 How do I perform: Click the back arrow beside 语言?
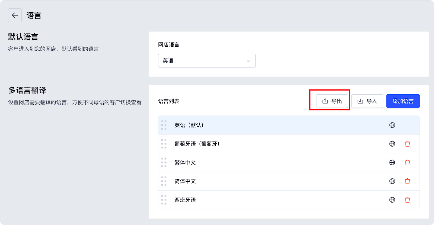(x=15, y=15)
